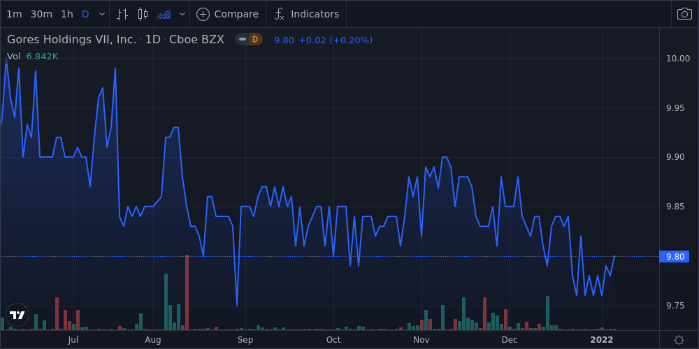Click the Compare button
Image resolution: width=699 pixels, height=349 pixels.
point(227,14)
